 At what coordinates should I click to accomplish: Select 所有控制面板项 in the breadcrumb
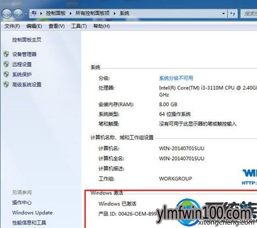pyautogui.click(x=92, y=13)
